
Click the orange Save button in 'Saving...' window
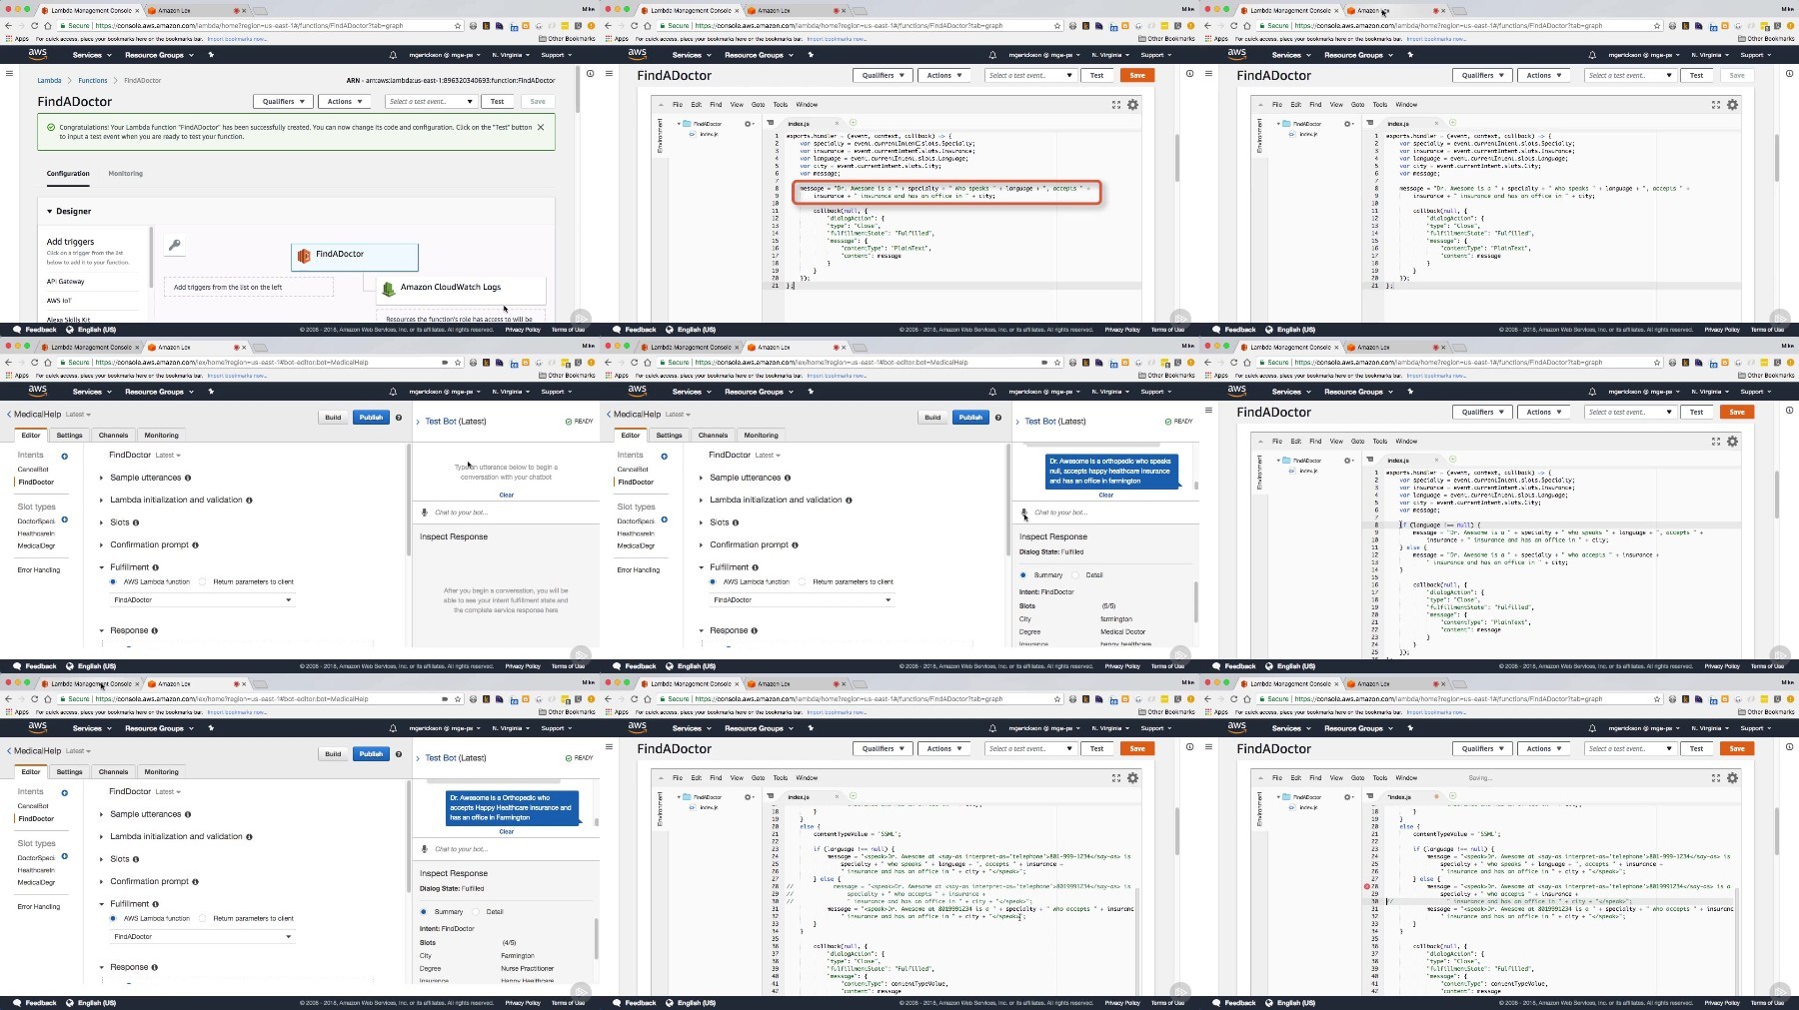click(1737, 748)
